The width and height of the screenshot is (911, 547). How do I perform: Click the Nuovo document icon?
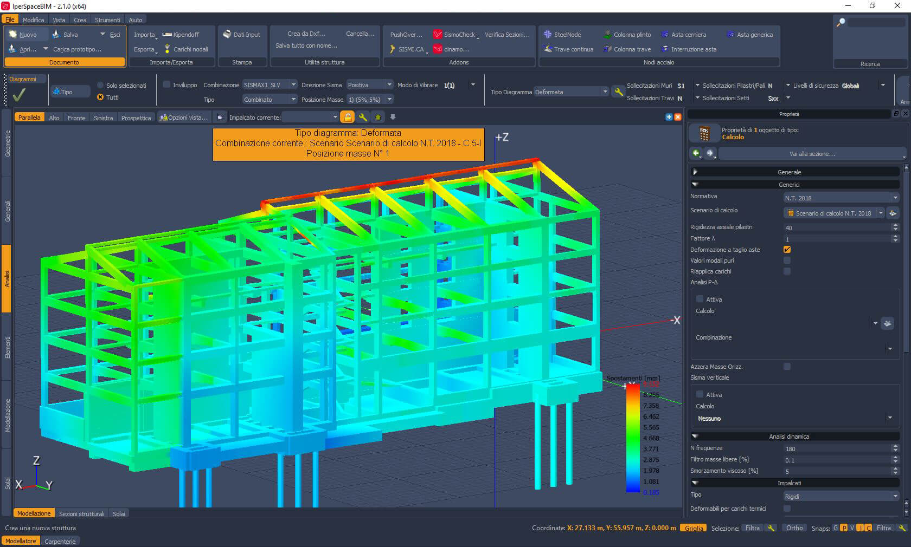pyautogui.click(x=13, y=34)
